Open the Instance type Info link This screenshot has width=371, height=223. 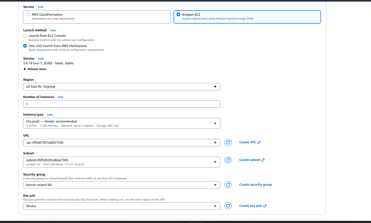(50, 115)
